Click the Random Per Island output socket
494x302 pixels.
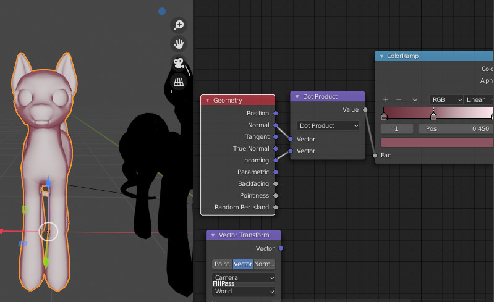coord(276,208)
